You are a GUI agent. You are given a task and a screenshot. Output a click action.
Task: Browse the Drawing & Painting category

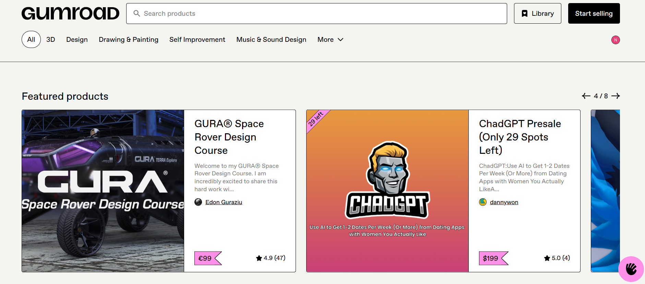click(128, 40)
